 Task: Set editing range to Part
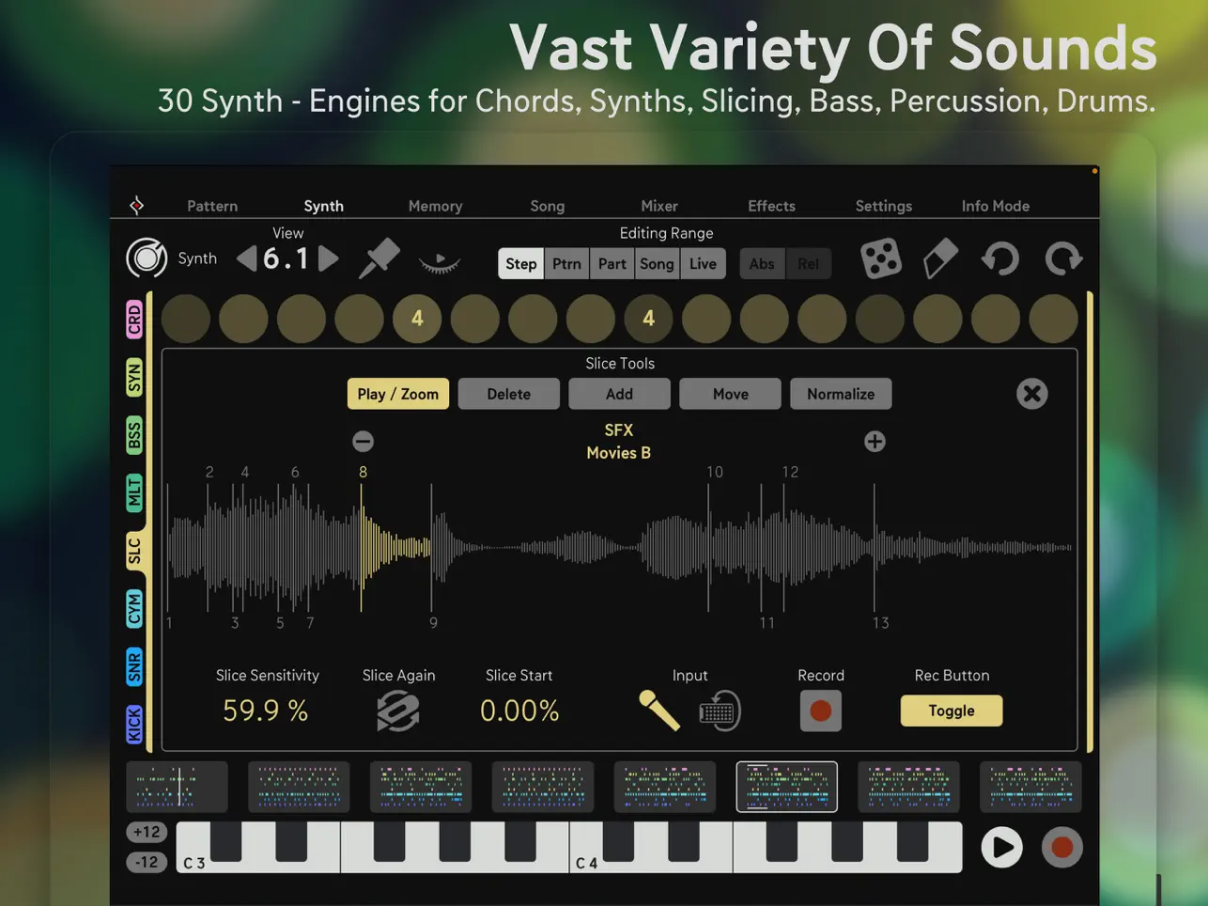(x=612, y=264)
